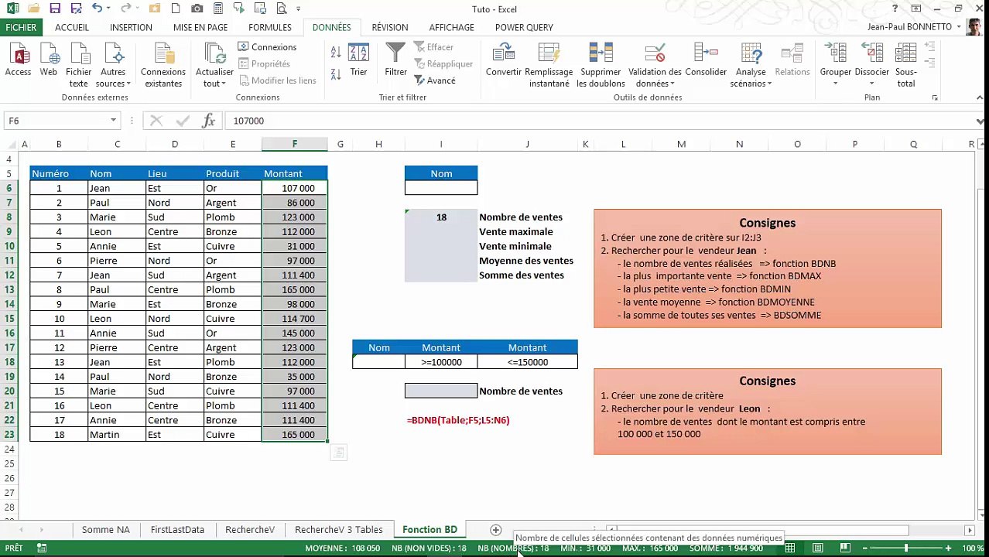The height and width of the screenshot is (557, 989).
Task: Expand the formula bar
Action: click(980, 121)
